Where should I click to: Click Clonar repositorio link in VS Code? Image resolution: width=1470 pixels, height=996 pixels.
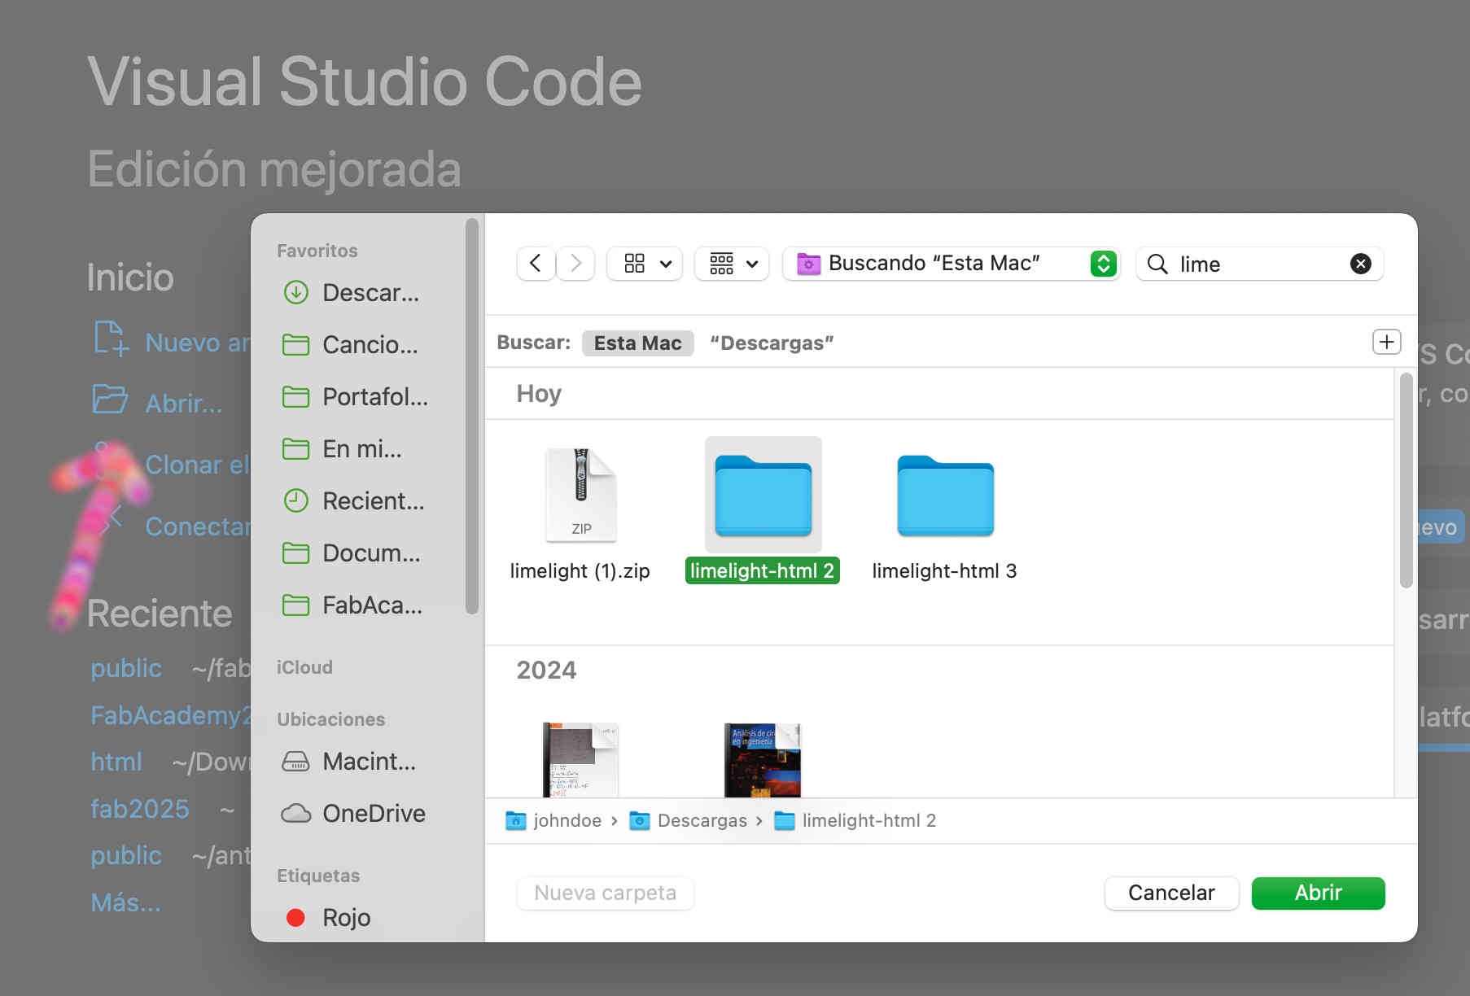[x=198, y=465]
